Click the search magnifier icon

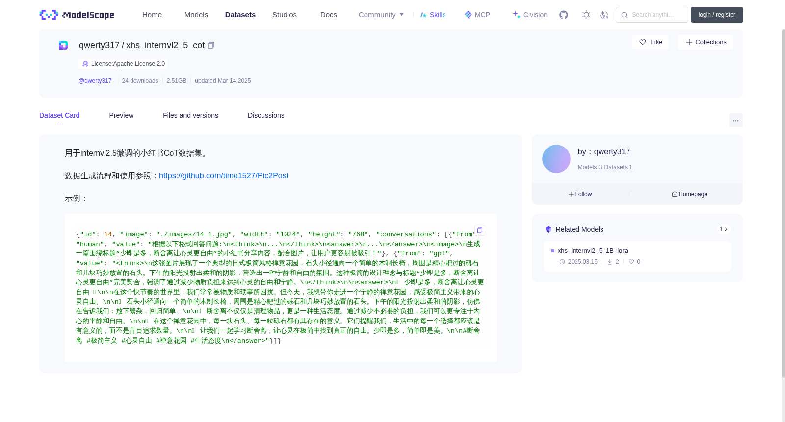[624, 15]
